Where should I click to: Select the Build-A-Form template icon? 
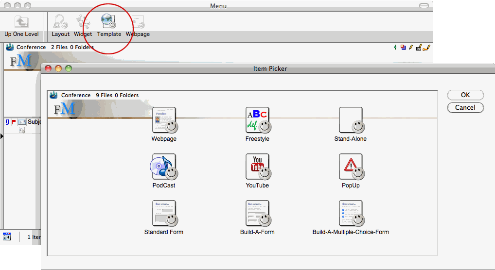pyautogui.click(x=257, y=214)
